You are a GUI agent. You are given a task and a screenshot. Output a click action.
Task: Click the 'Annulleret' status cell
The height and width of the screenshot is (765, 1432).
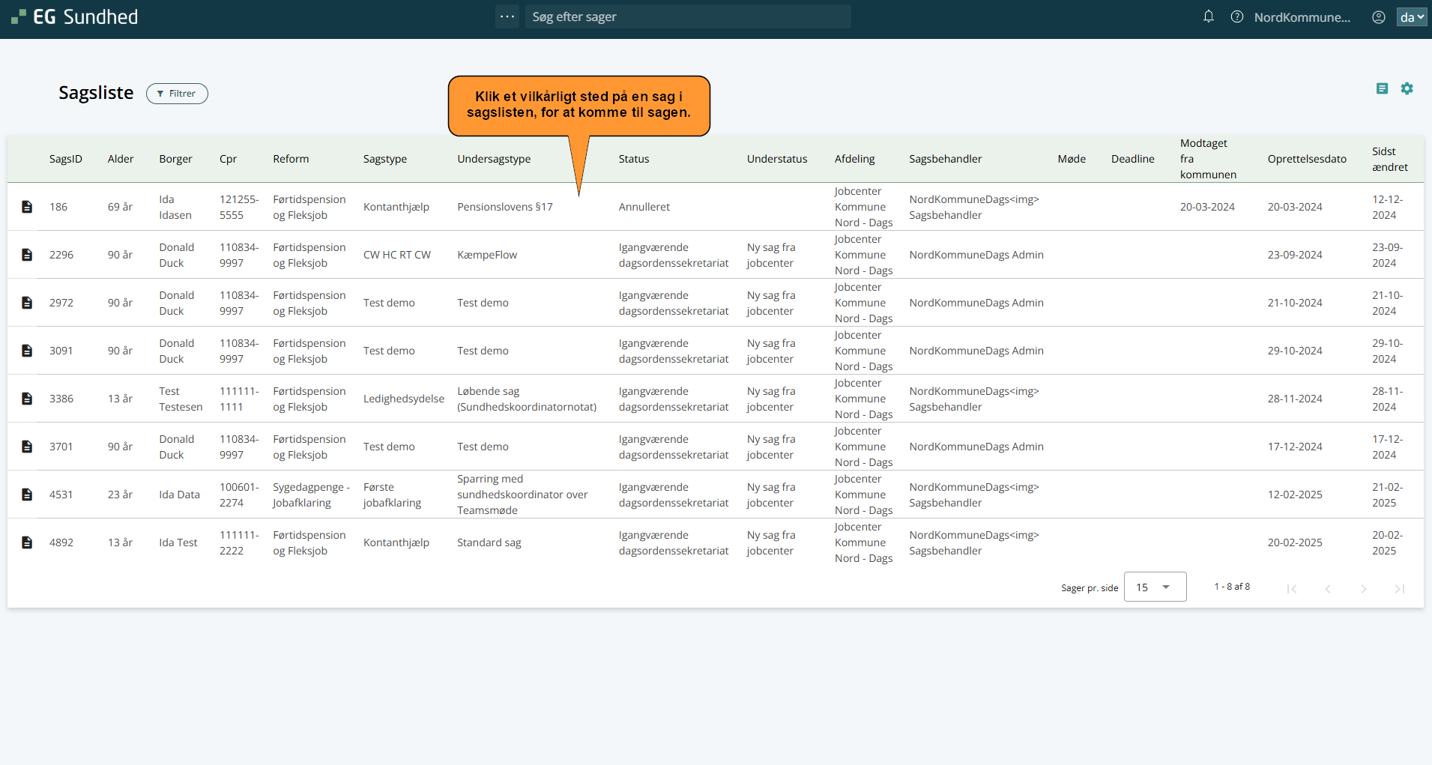coord(644,207)
